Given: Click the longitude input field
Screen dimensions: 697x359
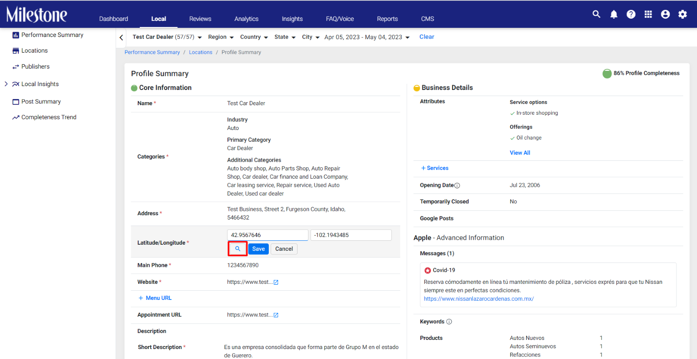Looking at the screenshot, I should [351, 235].
